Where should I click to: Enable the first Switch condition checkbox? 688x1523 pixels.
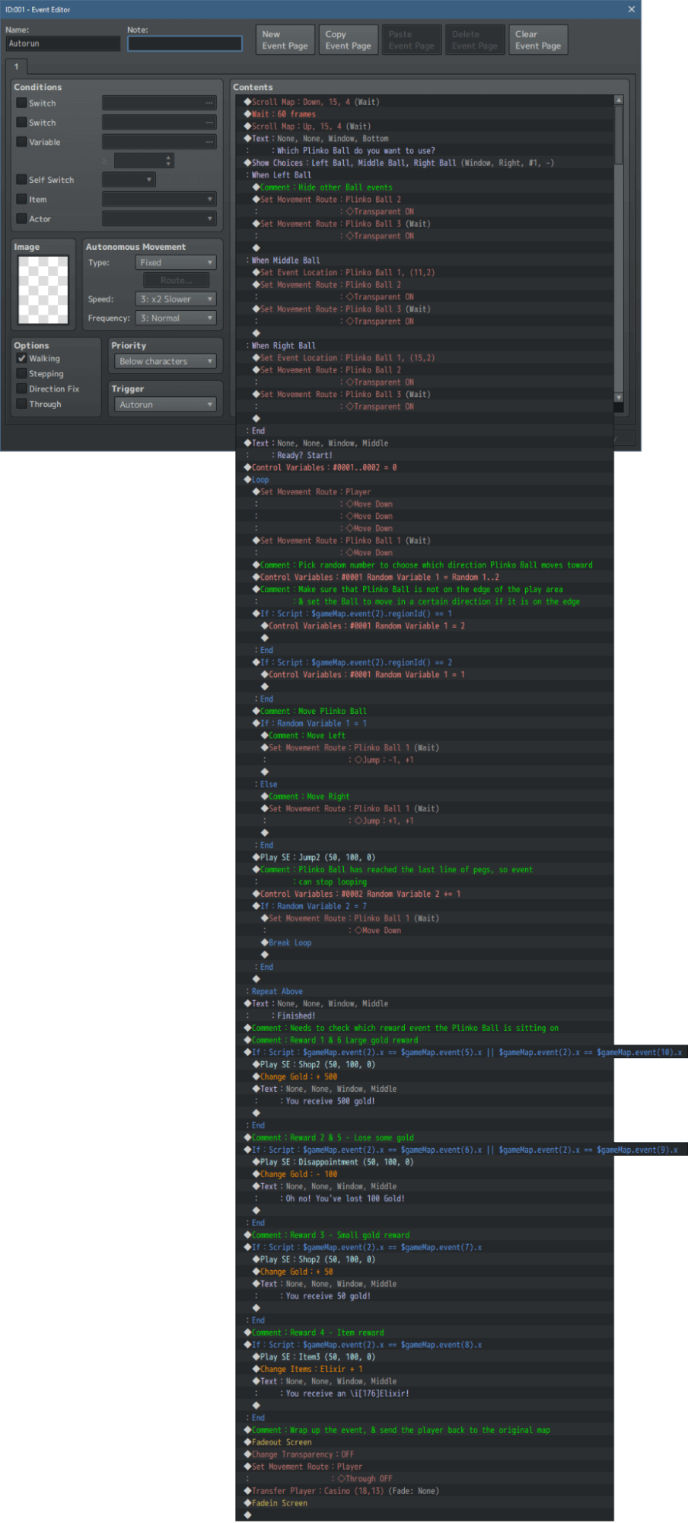pyautogui.click(x=22, y=103)
